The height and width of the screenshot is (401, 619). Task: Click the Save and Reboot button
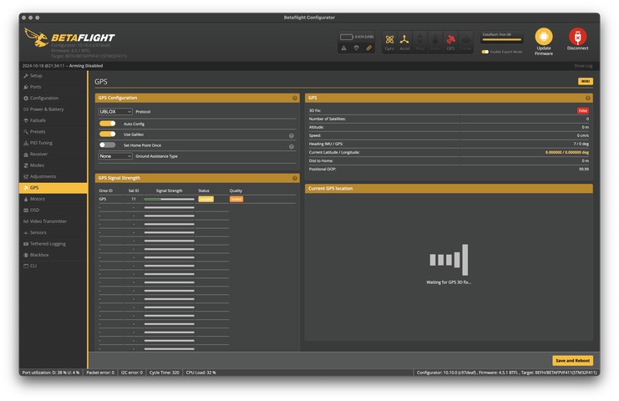[572, 361]
